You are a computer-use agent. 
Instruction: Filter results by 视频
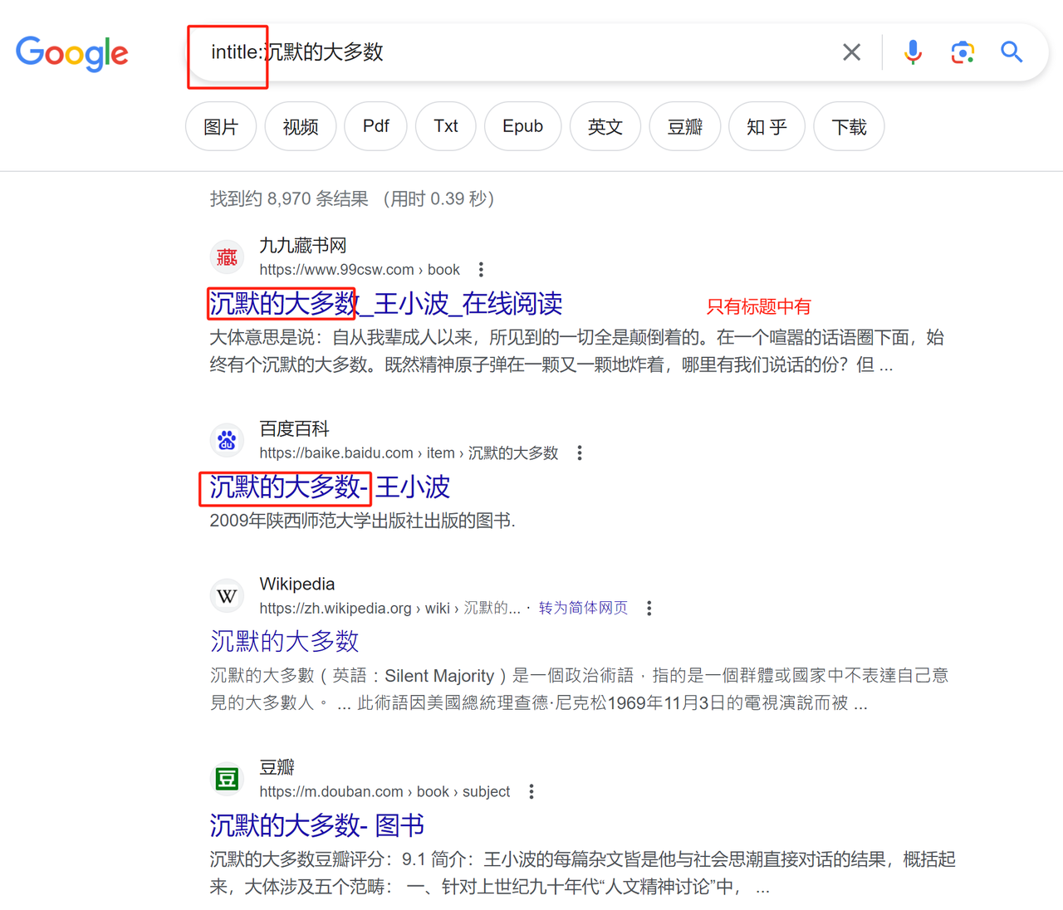[301, 127]
